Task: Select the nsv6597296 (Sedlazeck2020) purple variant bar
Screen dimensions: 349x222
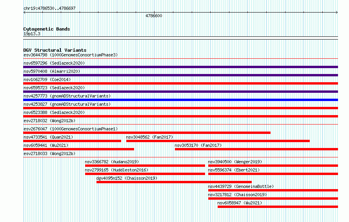Action: [x=180, y=67]
